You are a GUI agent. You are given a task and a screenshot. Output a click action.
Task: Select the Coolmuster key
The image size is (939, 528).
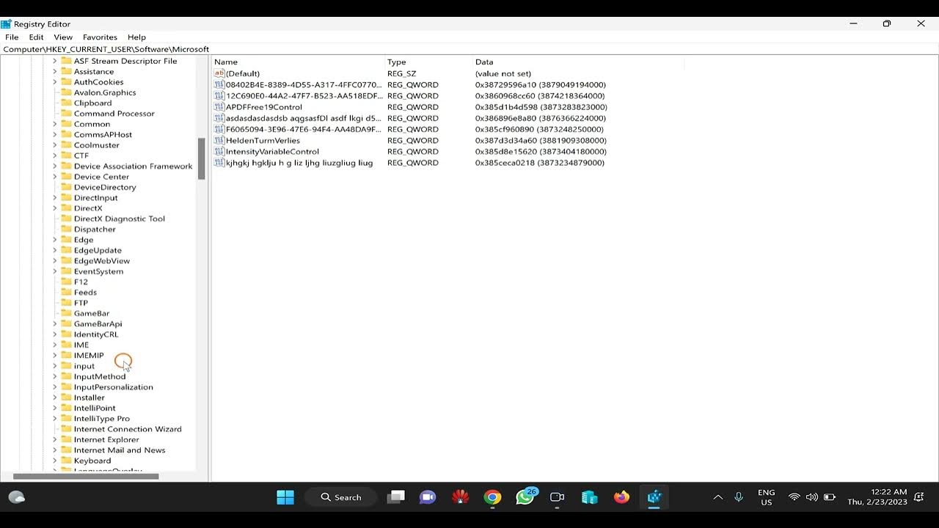click(x=96, y=145)
